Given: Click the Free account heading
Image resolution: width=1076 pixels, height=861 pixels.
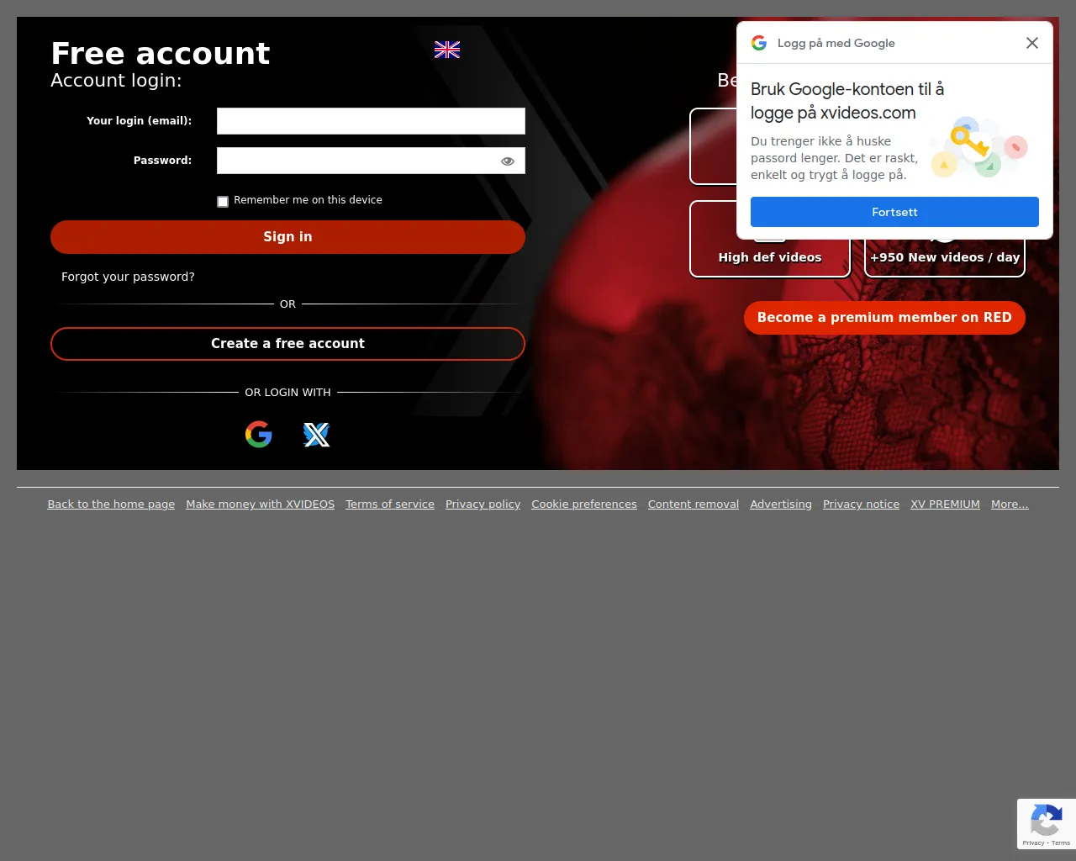Looking at the screenshot, I should [x=161, y=54].
